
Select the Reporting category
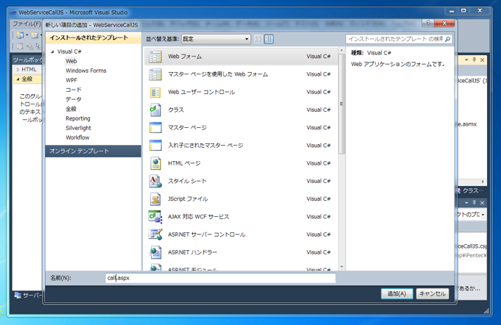click(x=78, y=118)
